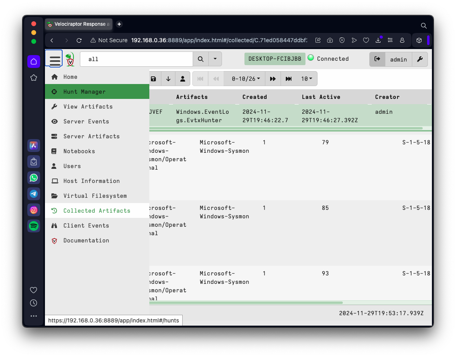Sort by the Creator column header

(x=387, y=97)
